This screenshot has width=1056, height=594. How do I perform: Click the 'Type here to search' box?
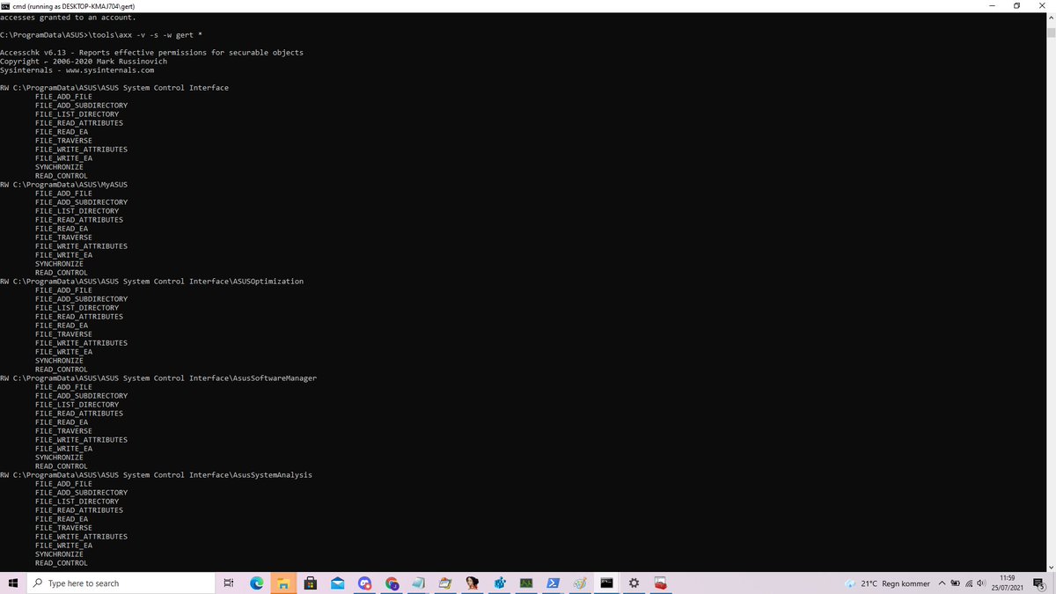[121, 583]
